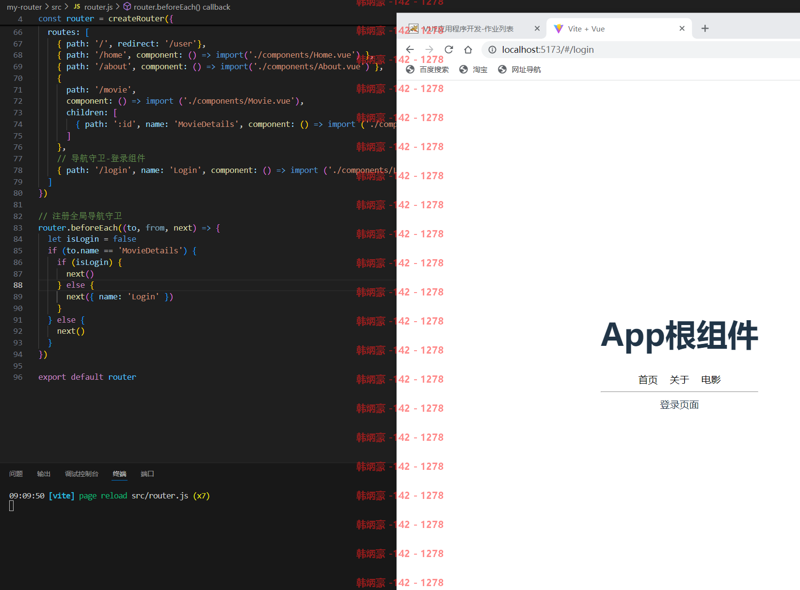Click the '// 注册全局导航守卫' comment
800x590 pixels.
80,216
